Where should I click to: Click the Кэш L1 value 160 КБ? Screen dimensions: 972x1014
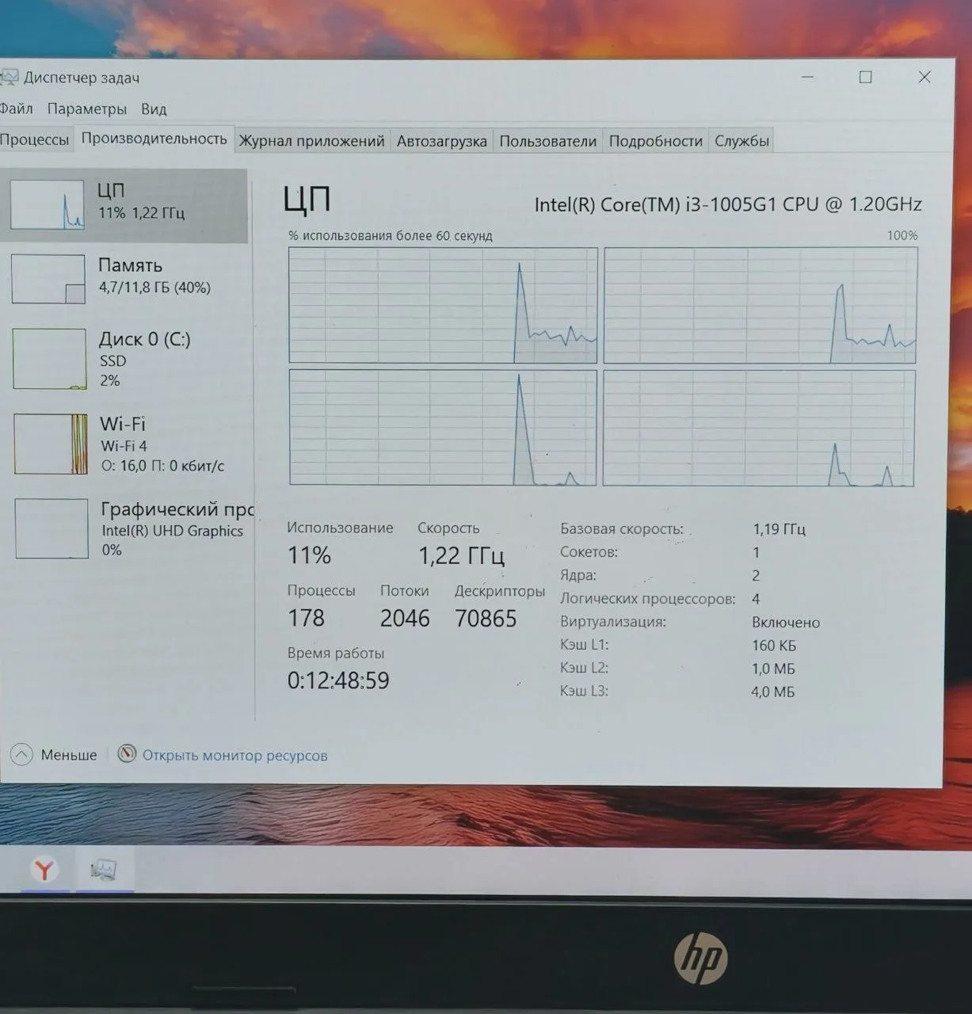(x=774, y=645)
